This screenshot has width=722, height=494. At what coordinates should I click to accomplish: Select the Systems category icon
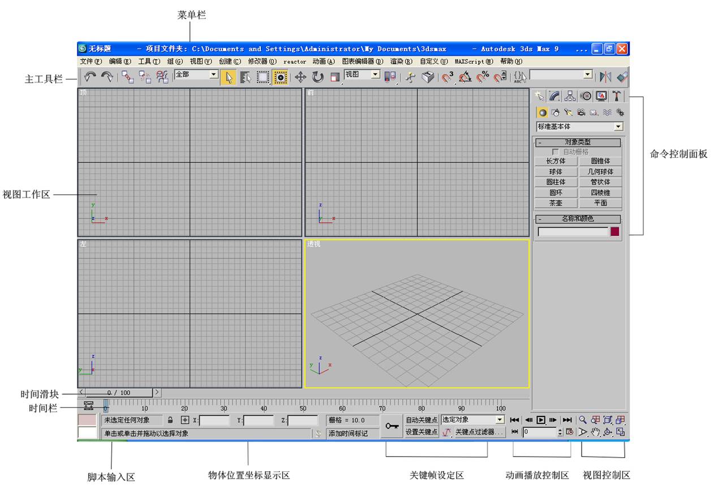pos(620,112)
